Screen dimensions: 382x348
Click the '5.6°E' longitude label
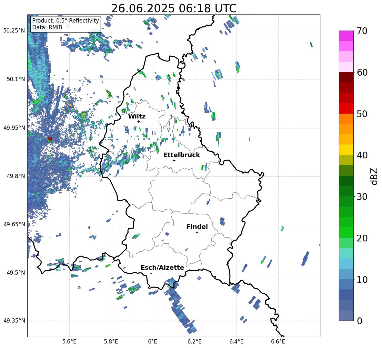tap(69, 342)
